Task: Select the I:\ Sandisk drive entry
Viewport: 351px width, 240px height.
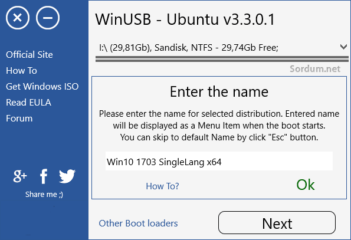Action: click(189, 48)
